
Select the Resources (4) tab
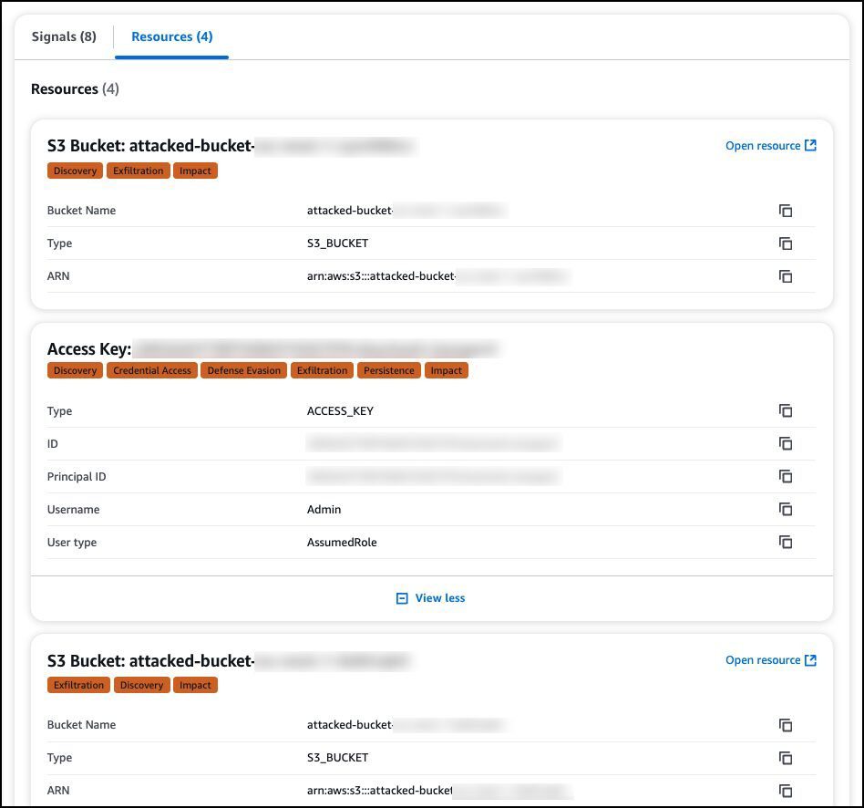(172, 37)
